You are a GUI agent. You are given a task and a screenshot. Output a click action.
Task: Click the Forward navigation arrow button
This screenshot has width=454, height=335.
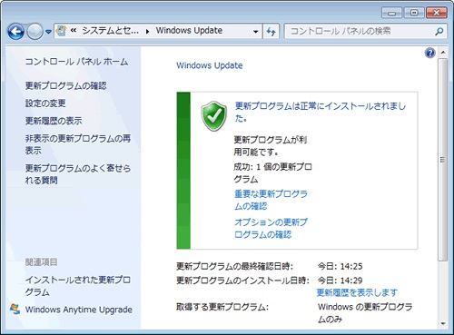click(35, 32)
